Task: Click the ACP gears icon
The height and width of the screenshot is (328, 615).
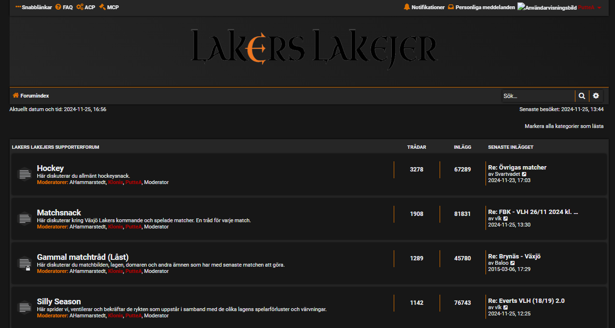Action: pos(80,7)
